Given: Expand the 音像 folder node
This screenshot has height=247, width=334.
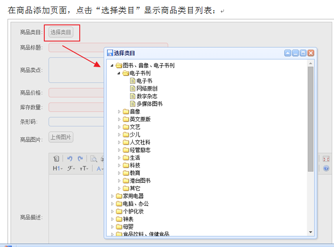Looking at the screenshot, I should (119, 111).
